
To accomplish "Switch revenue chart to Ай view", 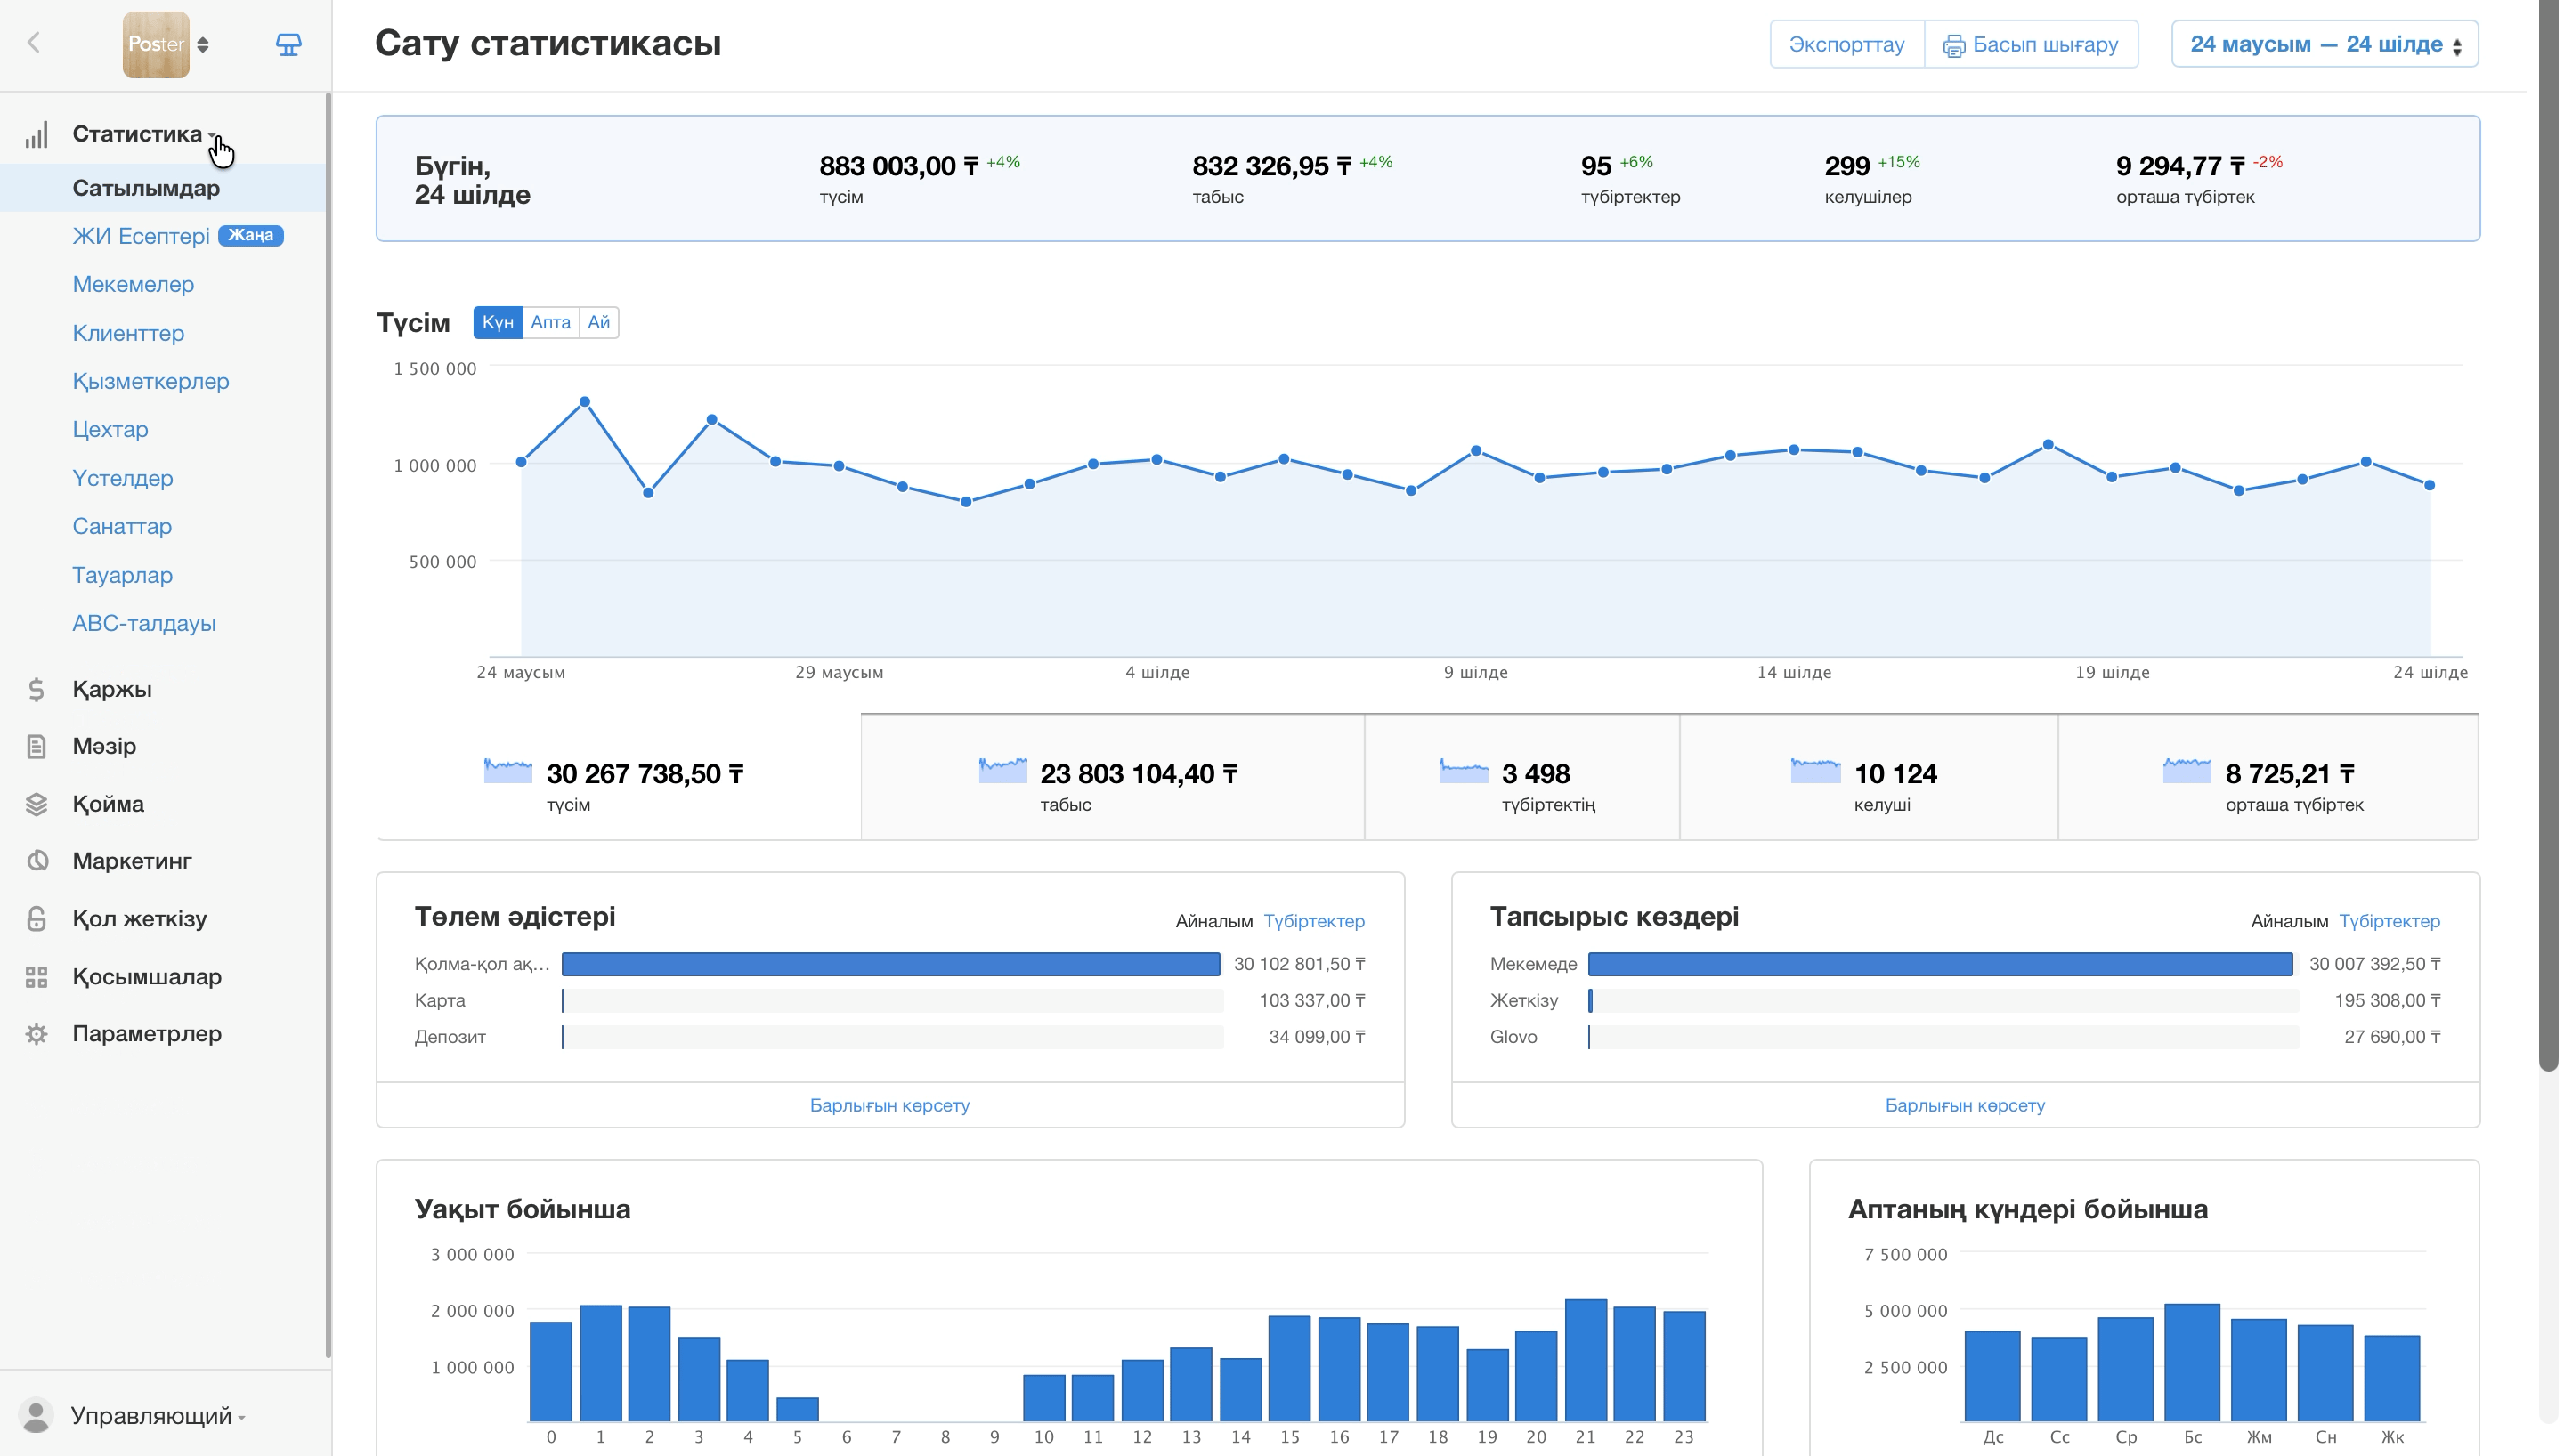I will pyautogui.click(x=598, y=322).
